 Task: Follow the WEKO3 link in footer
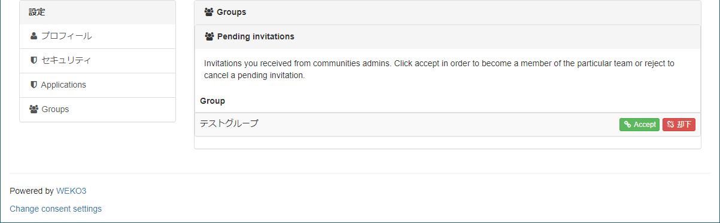(71, 191)
